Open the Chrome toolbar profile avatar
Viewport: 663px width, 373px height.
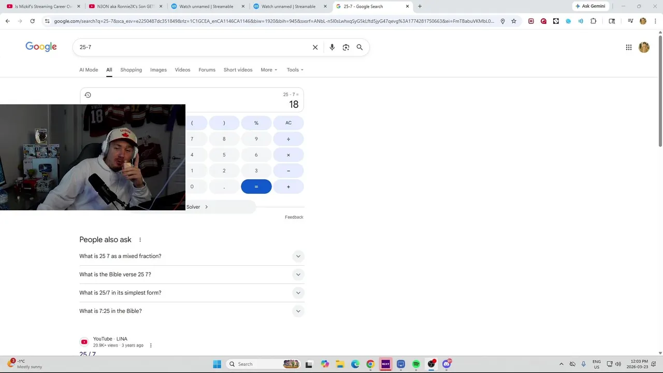pos(643,21)
